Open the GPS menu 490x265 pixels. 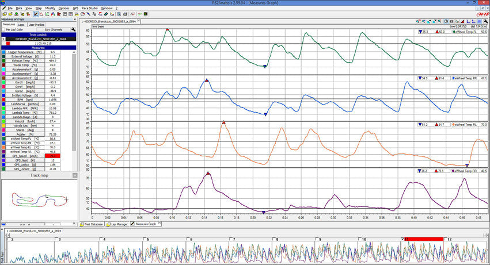coord(75,8)
